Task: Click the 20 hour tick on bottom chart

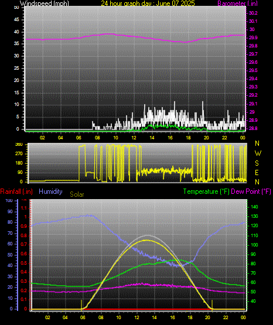Action: 207,317
